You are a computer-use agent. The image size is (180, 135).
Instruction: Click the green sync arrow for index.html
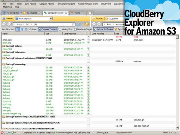[88, 49]
